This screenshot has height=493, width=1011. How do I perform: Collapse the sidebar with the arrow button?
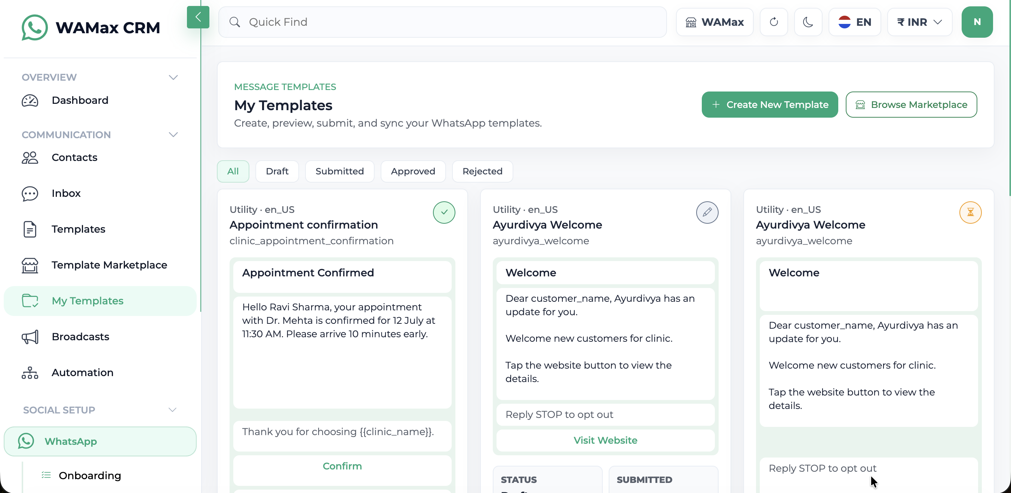click(198, 17)
